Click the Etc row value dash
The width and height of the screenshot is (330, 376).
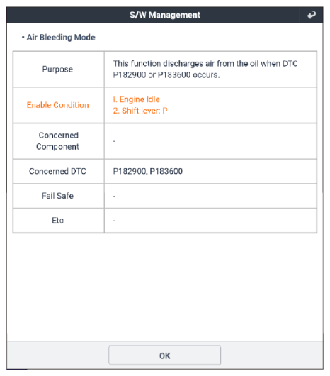pyautogui.click(x=114, y=221)
